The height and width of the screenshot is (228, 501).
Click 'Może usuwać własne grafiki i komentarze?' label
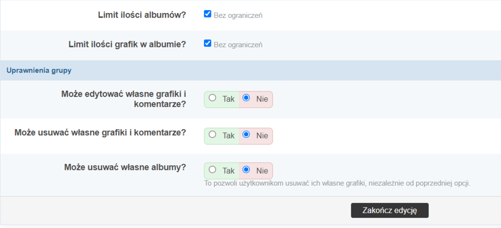coord(100,132)
